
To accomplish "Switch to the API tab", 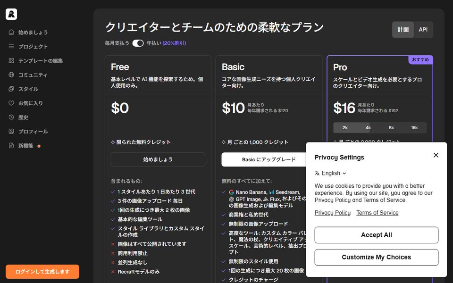I will (423, 29).
